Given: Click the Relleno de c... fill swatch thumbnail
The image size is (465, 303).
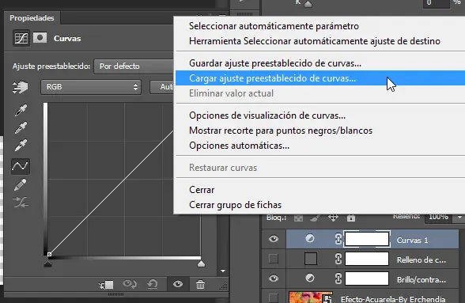Looking at the screenshot, I should pyautogui.click(x=311, y=259).
